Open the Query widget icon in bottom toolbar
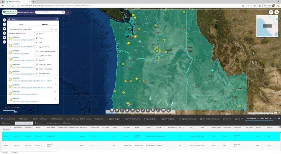The width and height of the screenshot is (281, 154). click(158, 110)
